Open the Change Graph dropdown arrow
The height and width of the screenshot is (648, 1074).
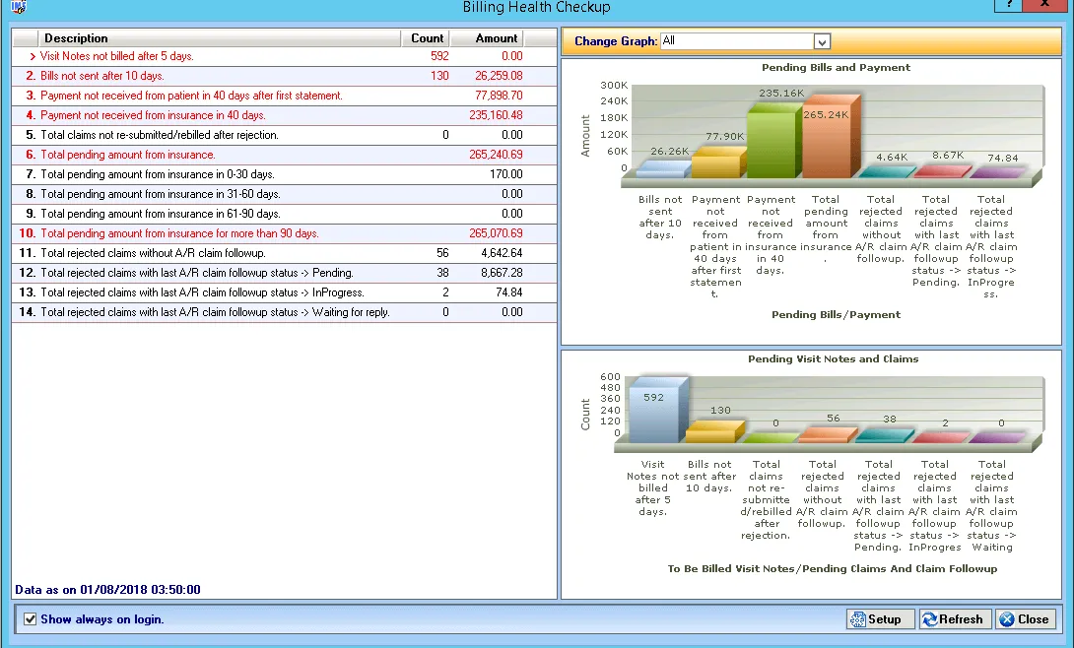(x=822, y=41)
